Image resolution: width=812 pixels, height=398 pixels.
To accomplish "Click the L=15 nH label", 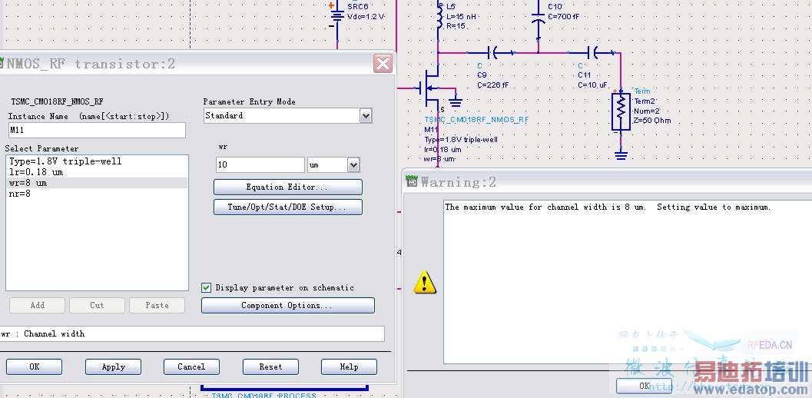I will 461,17.
